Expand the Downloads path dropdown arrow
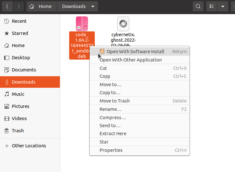The width and height of the screenshot is (235, 172). tap(93, 6)
